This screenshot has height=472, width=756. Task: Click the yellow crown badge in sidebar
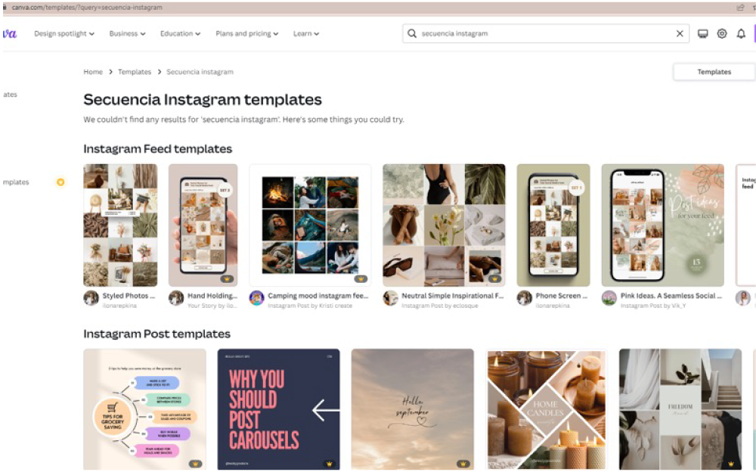60,182
